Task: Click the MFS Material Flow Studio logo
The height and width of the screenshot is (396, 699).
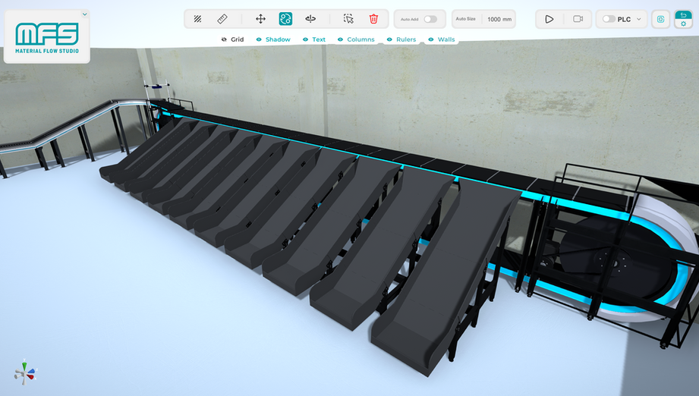Action: [x=47, y=38]
